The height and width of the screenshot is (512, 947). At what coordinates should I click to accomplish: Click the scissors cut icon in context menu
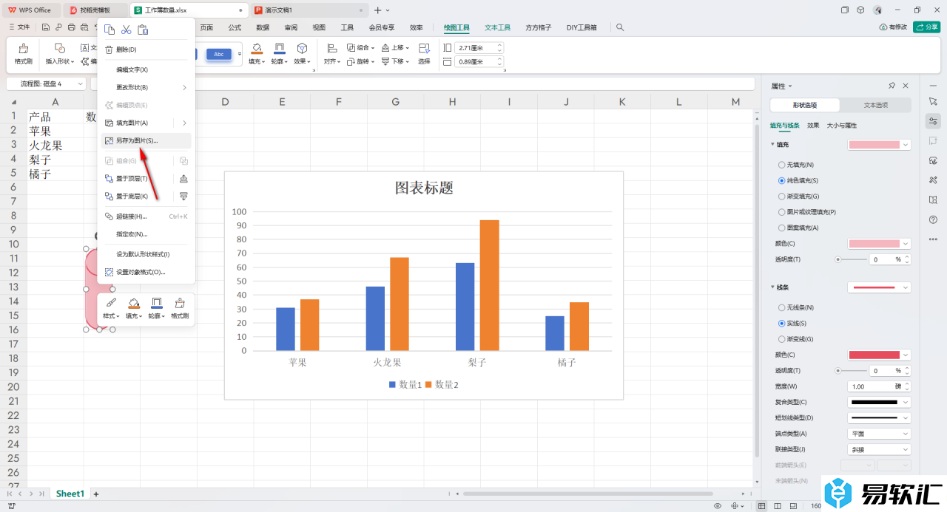click(127, 30)
